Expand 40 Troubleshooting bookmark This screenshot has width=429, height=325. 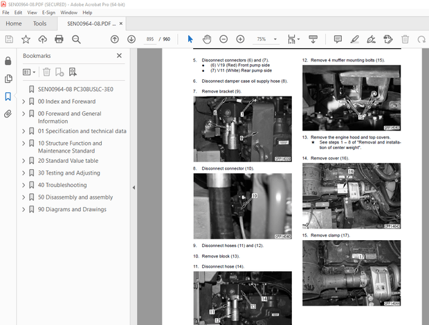(x=24, y=185)
